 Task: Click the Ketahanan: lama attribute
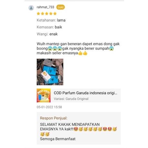[51, 20]
